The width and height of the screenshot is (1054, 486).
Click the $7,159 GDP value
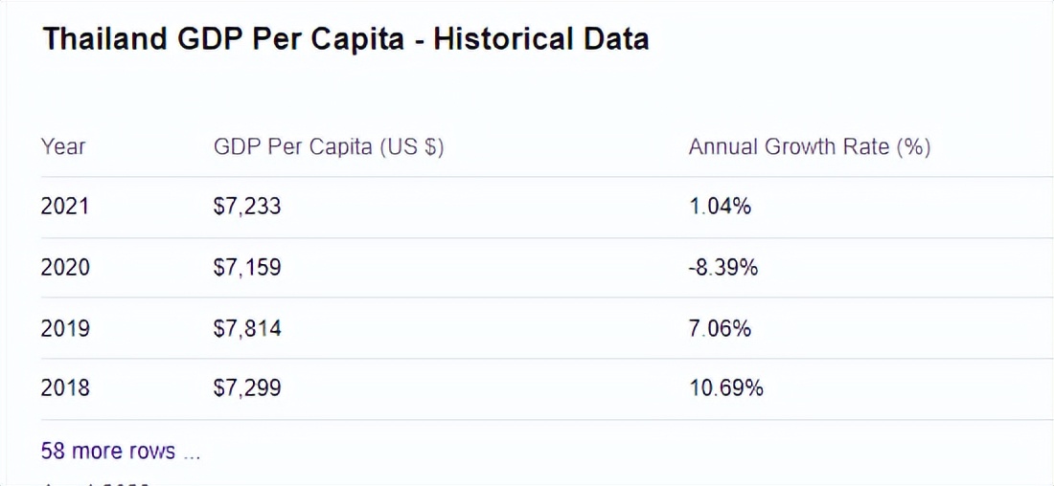pyautogui.click(x=247, y=268)
